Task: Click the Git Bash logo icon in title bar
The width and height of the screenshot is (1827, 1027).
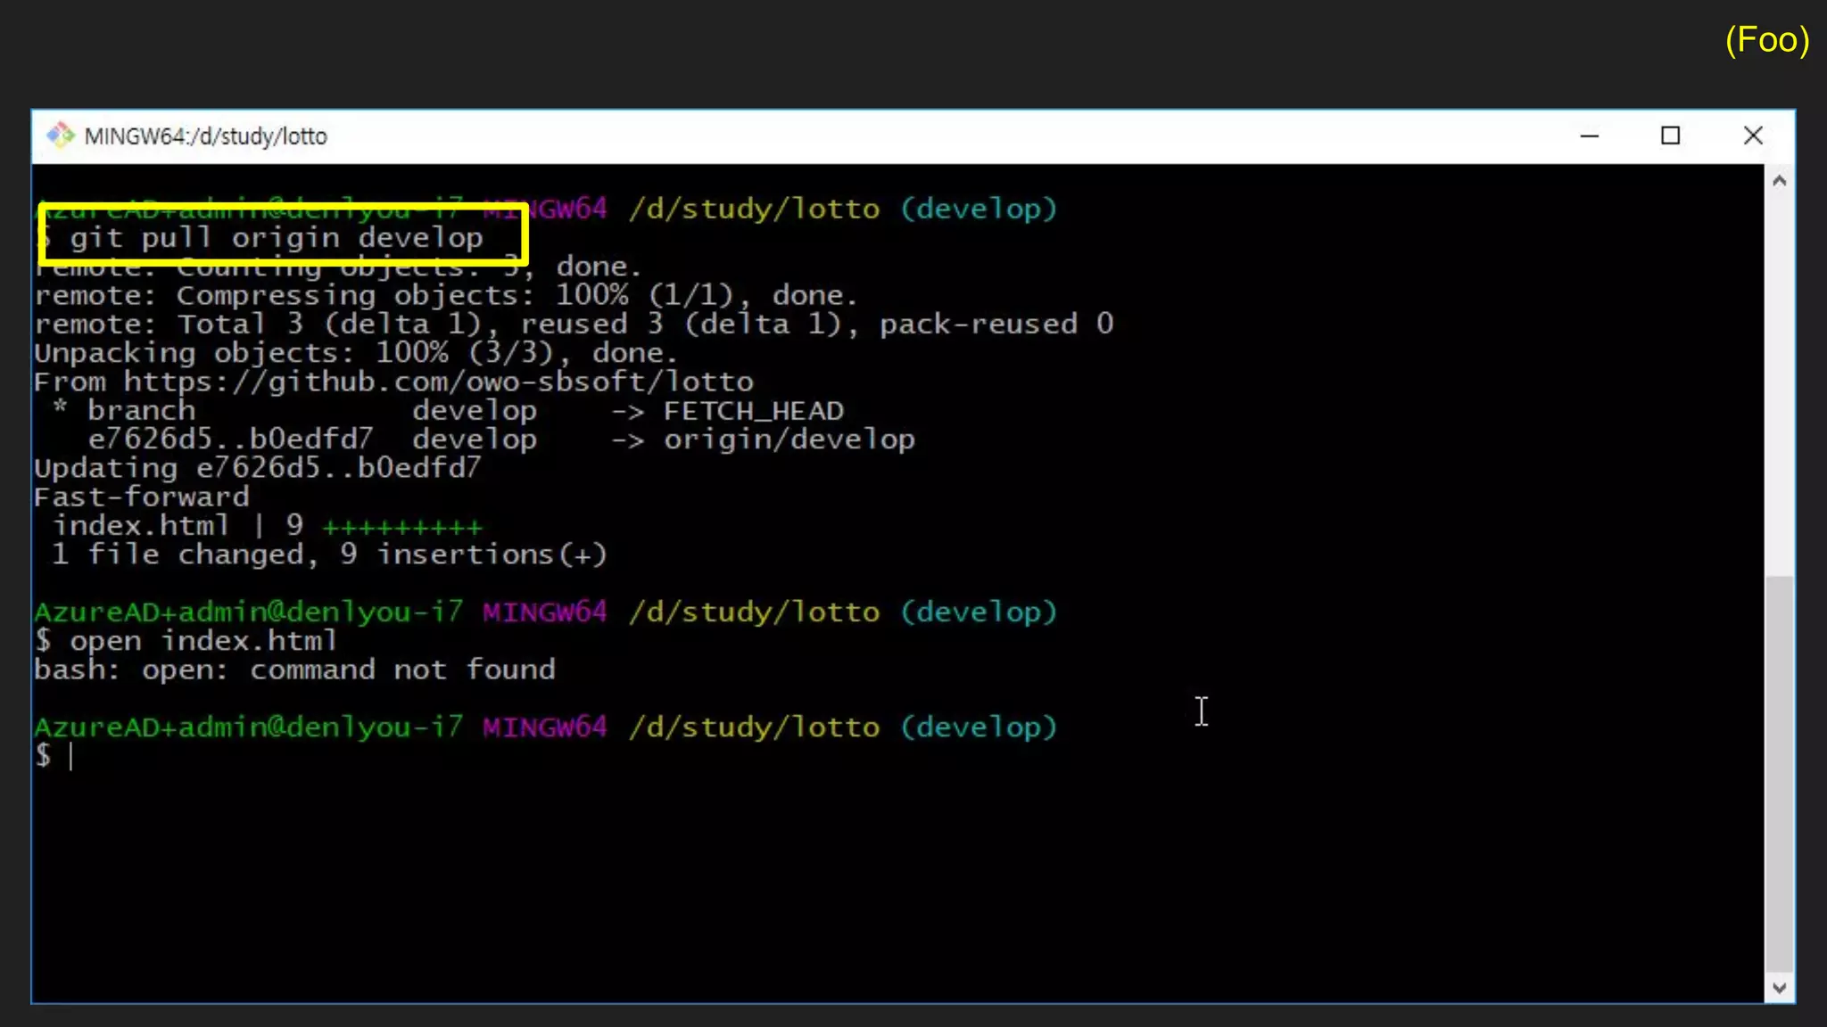Action: coord(60,136)
